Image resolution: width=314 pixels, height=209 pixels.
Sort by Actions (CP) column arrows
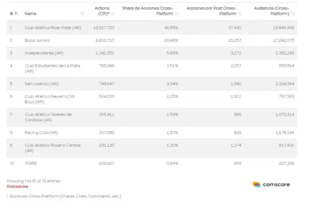tap(113, 14)
